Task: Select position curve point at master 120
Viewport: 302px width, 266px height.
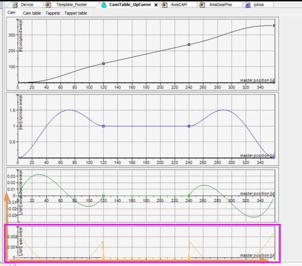Action: coord(104,64)
